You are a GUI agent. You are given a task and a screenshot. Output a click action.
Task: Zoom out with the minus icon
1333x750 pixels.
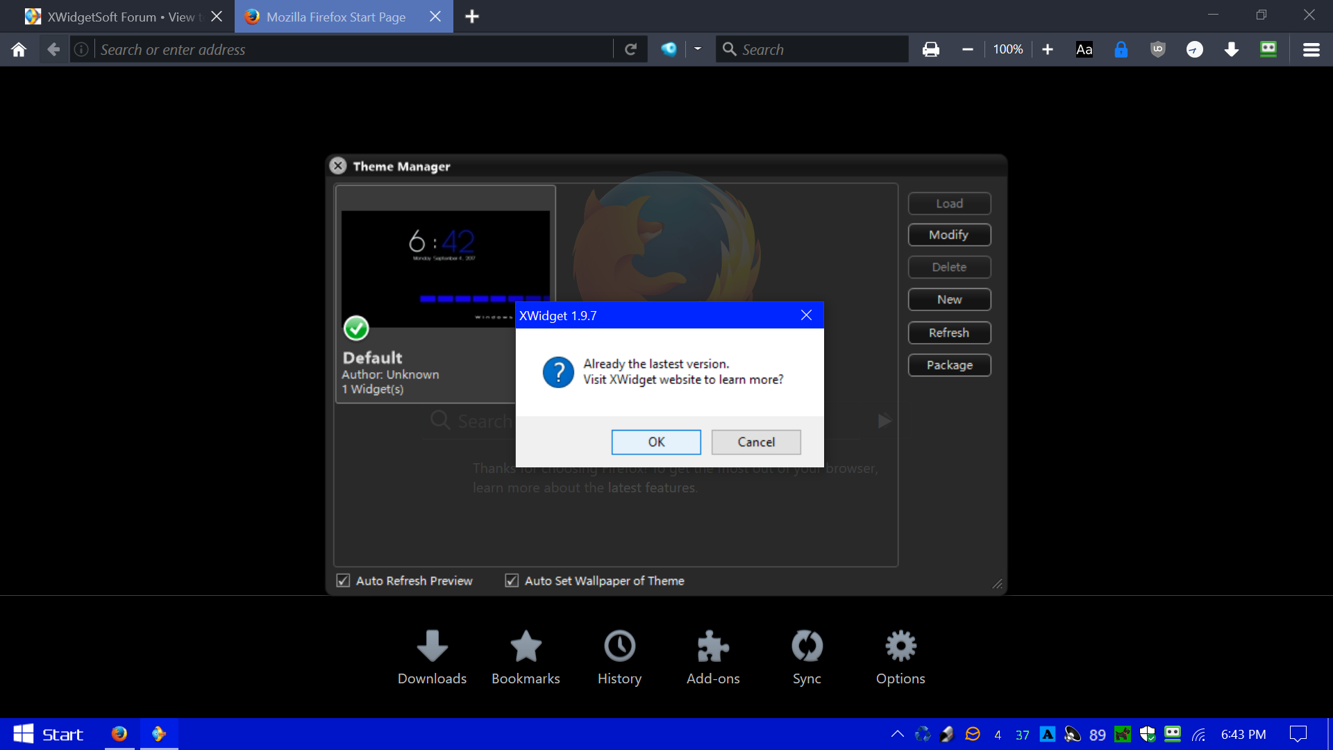[x=967, y=49]
